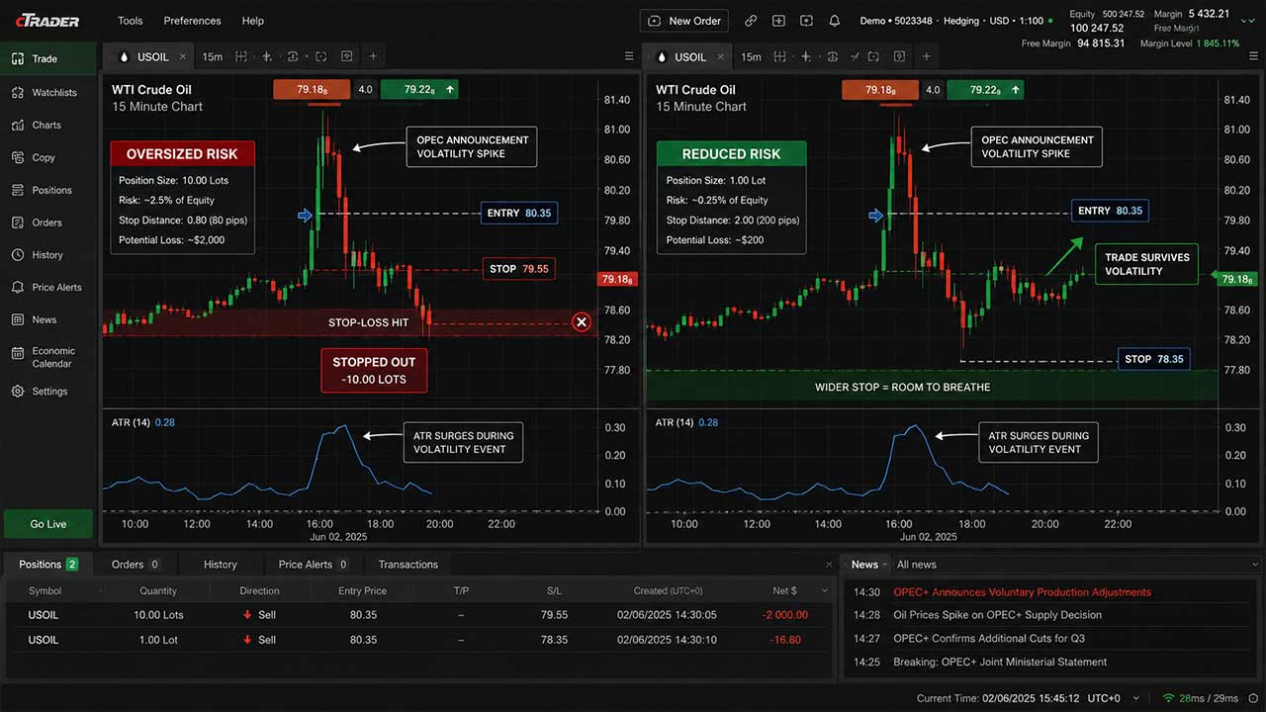Click the New Order button
Screen dimensions: 1266x712
(684, 21)
